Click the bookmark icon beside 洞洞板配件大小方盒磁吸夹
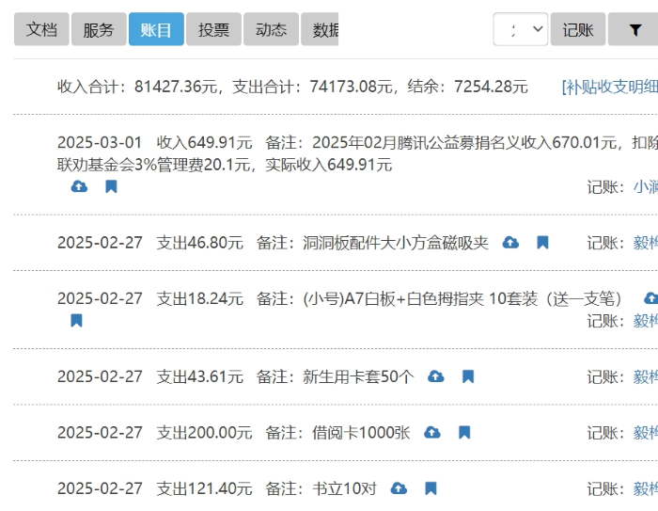 [x=542, y=242]
